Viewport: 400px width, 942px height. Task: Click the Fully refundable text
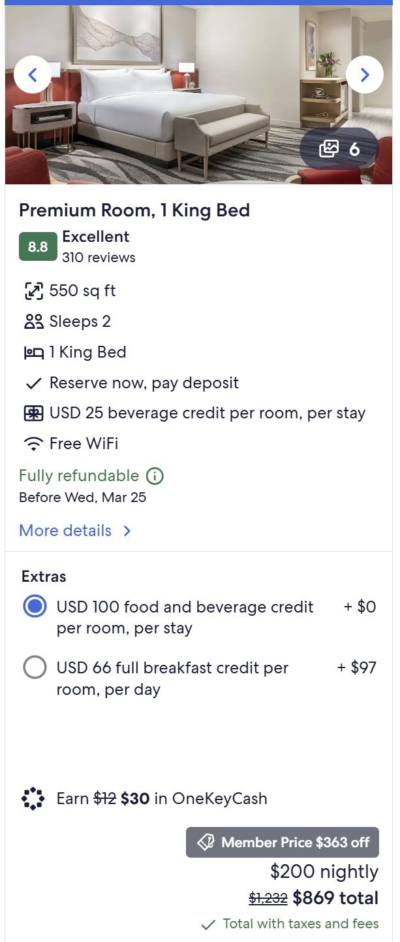[79, 476]
